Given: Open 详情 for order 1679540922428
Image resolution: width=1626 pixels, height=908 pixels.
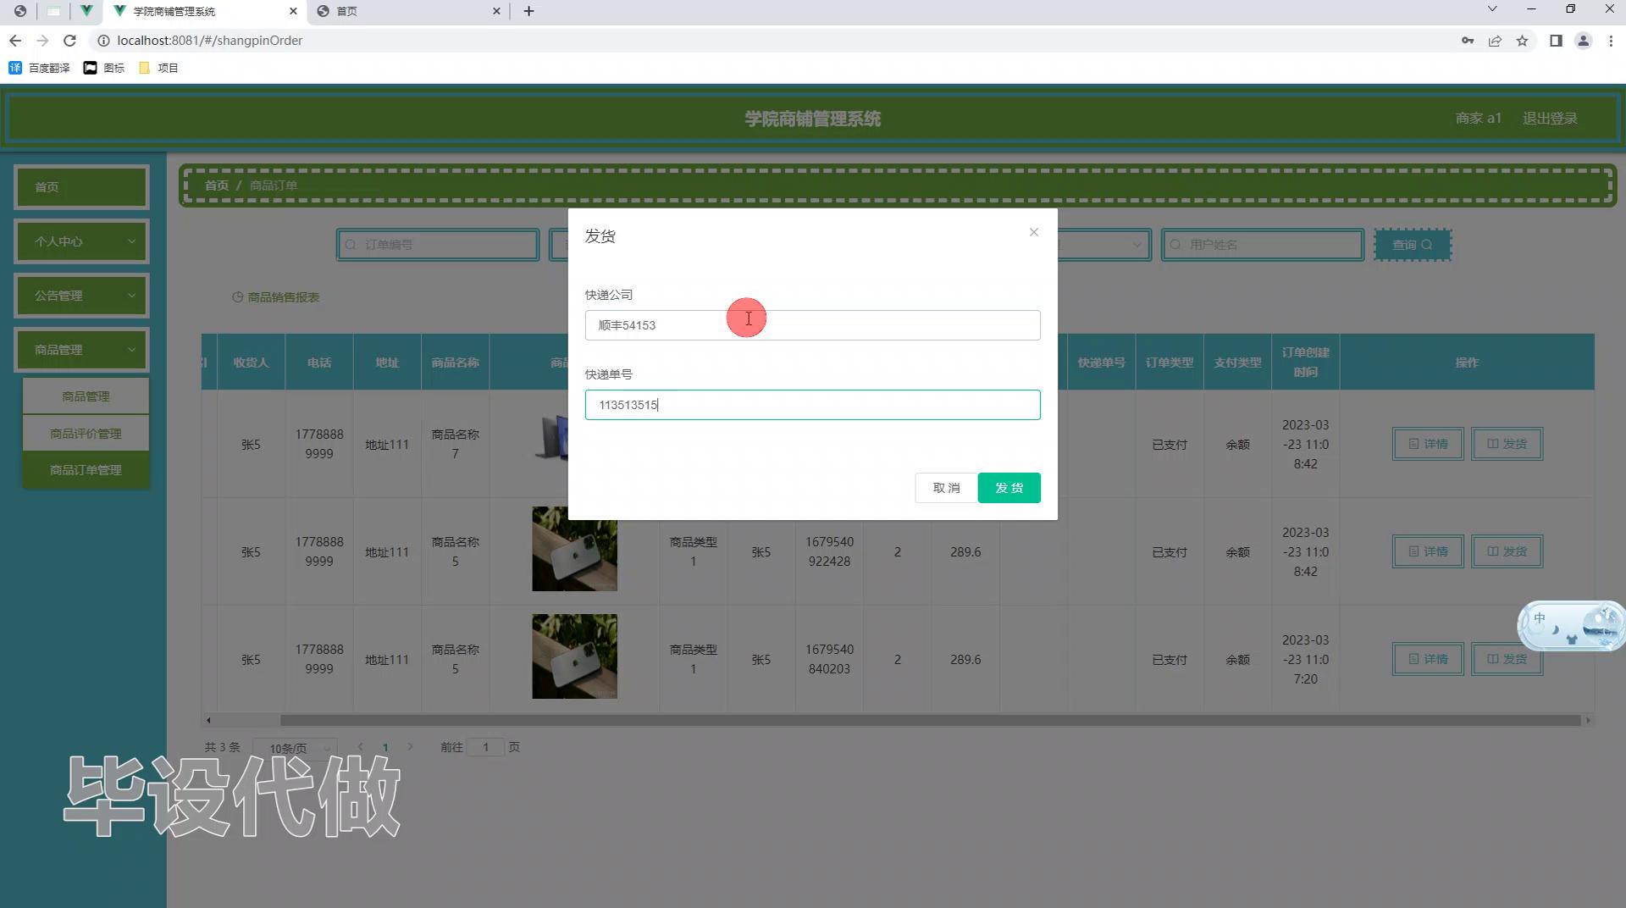Looking at the screenshot, I should [x=1428, y=551].
